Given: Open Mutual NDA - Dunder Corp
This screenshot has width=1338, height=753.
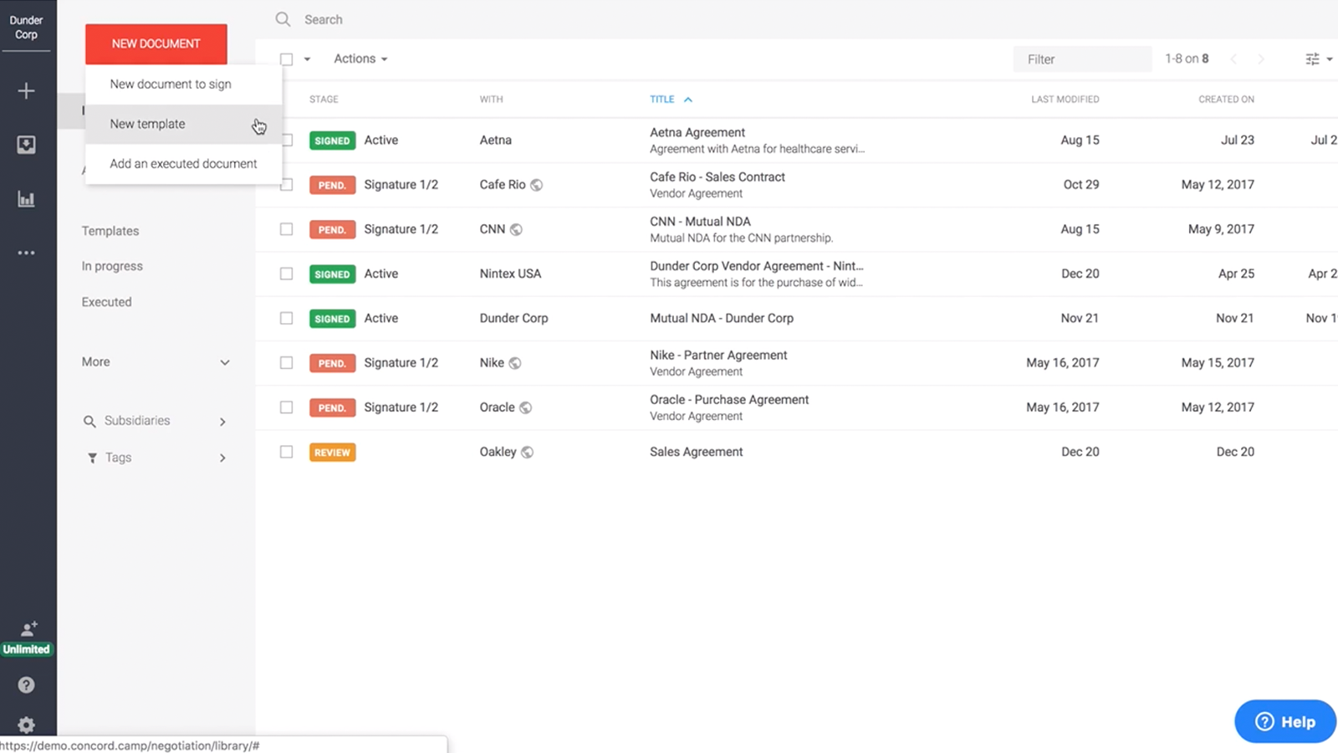Looking at the screenshot, I should click(x=722, y=318).
